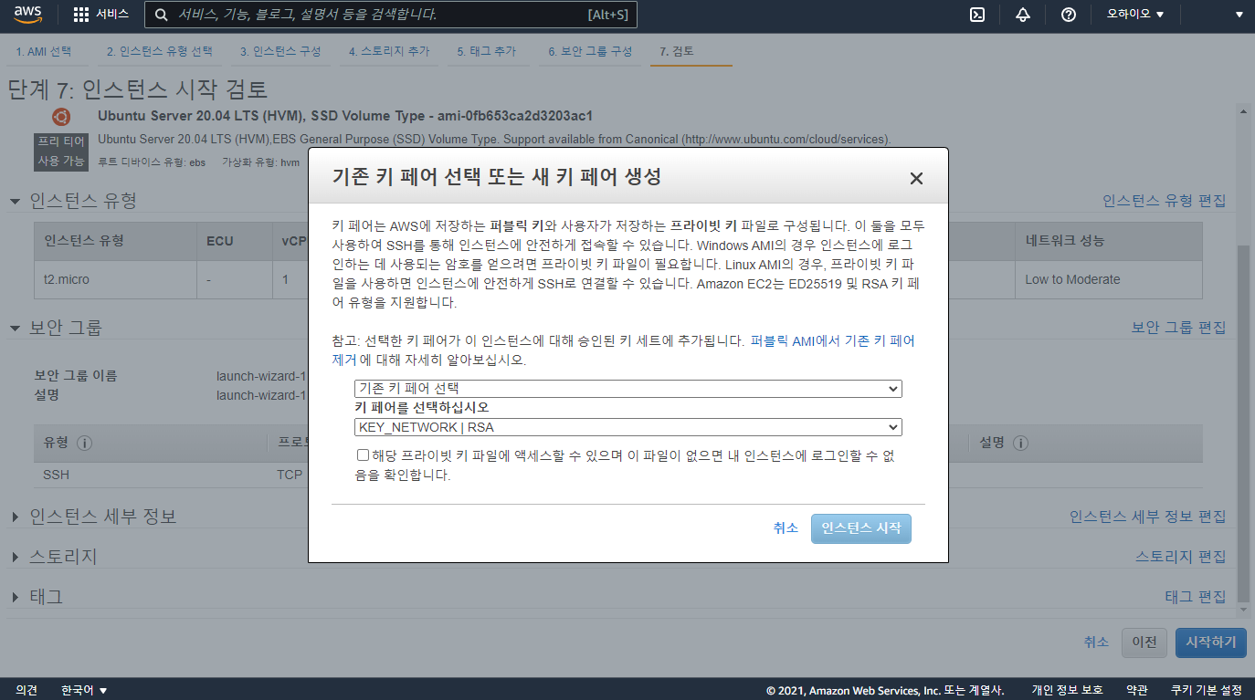Viewport: 1255px width, 700px height.
Task: Open the KEY_NETWORK | RSA key pair dropdown
Action: (x=628, y=427)
